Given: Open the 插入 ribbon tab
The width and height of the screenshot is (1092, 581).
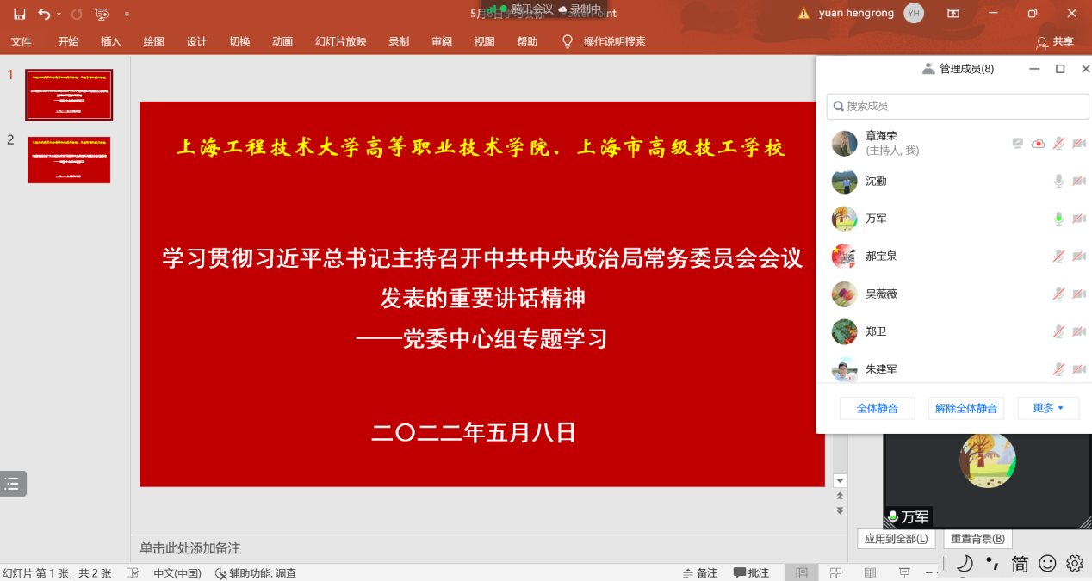Looking at the screenshot, I should 111,41.
